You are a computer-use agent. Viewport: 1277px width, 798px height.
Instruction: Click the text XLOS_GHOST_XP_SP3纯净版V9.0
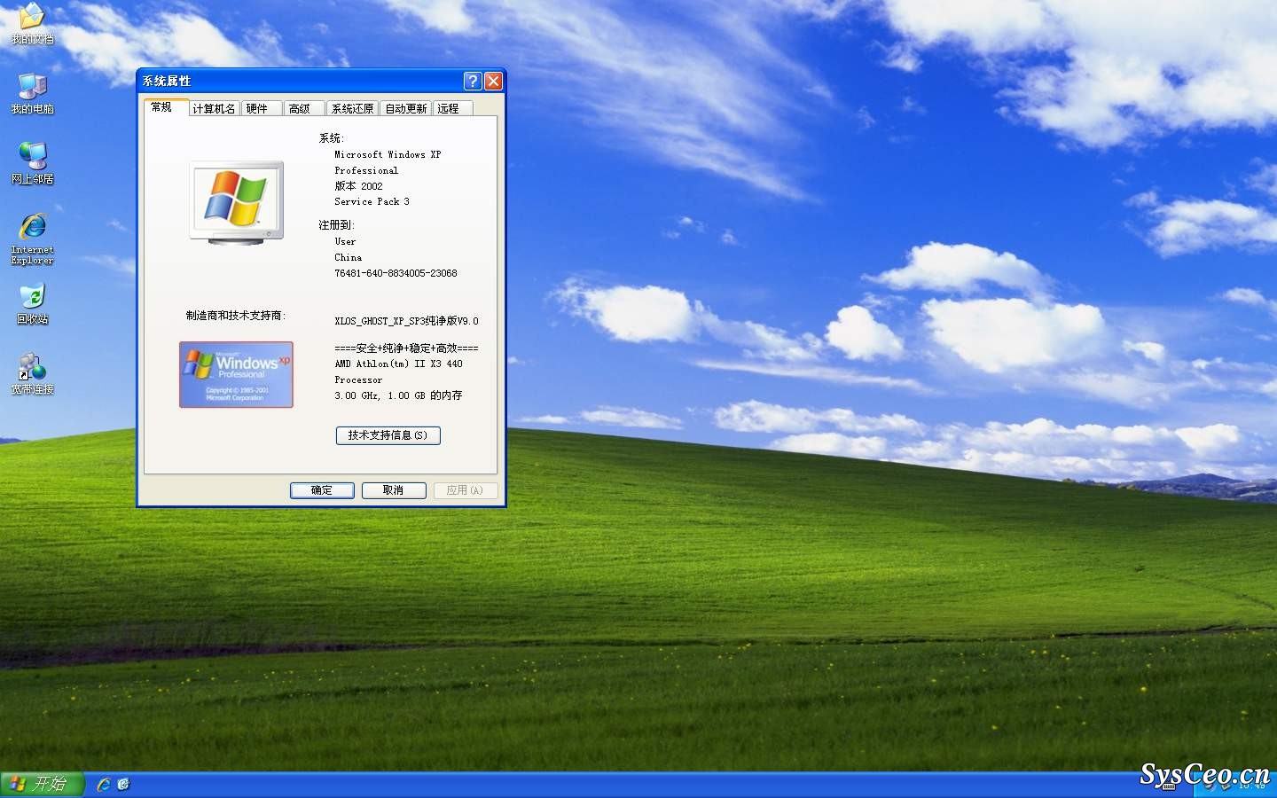(406, 321)
